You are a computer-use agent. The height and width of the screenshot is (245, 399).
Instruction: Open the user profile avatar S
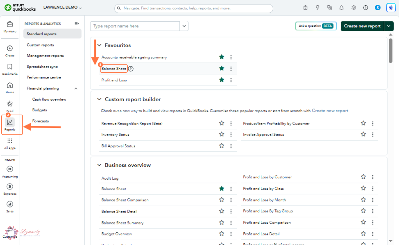(x=378, y=8)
